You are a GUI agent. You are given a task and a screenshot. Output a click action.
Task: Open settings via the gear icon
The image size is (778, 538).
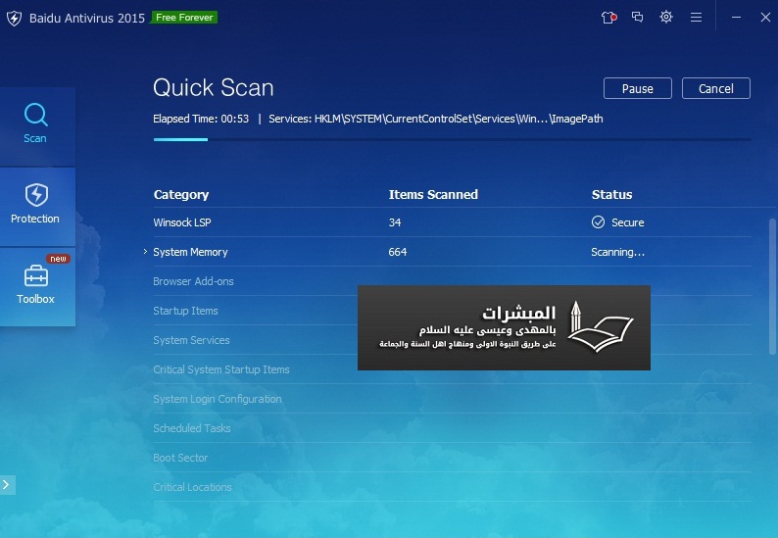click(666, 17)
